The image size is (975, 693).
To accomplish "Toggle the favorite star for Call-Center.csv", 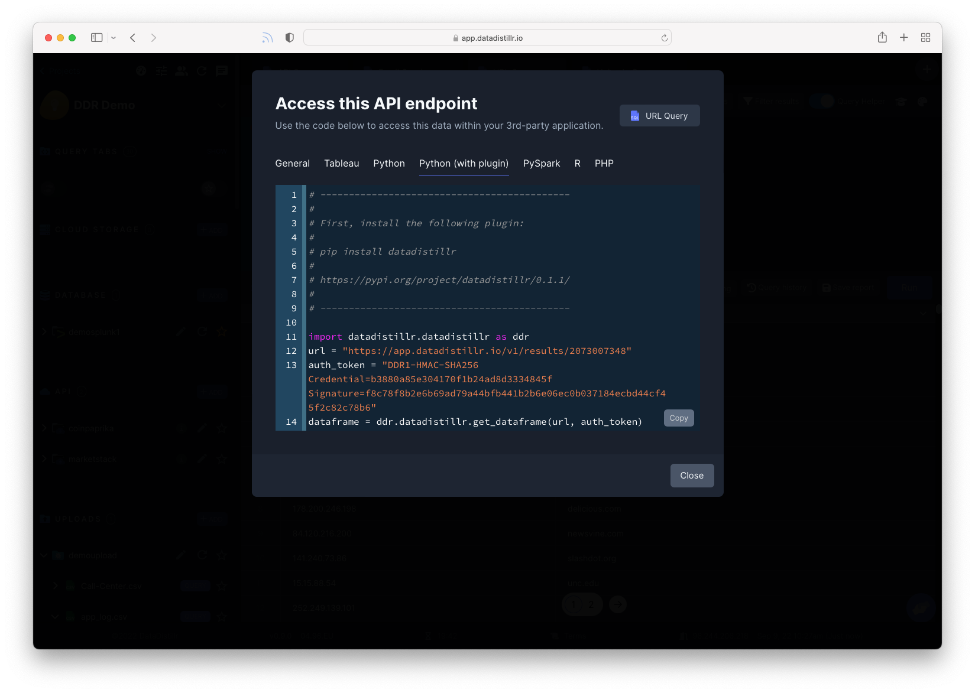I will pos(222,586).
